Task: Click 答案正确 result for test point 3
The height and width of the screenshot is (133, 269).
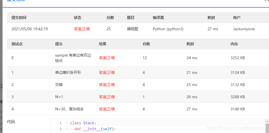Action: [x=107, y=97]
